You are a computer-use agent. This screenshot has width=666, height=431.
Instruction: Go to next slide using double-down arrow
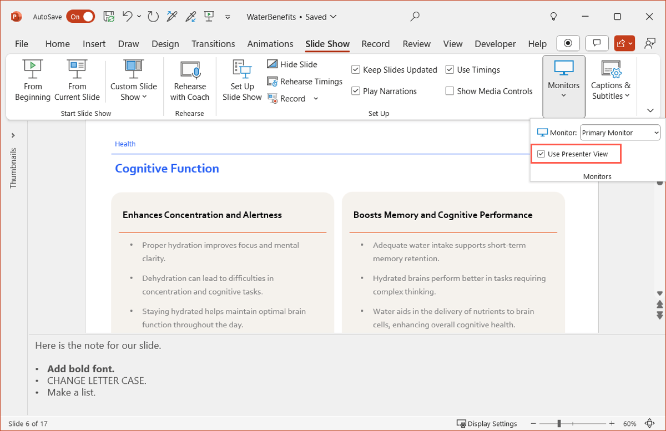660,315
